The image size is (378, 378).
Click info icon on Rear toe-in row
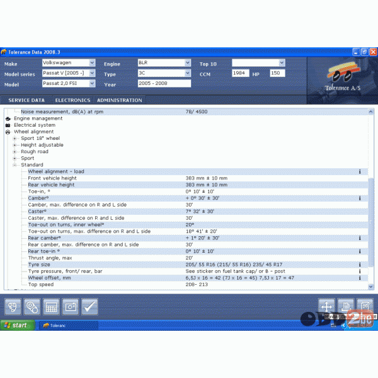[360, 251]
